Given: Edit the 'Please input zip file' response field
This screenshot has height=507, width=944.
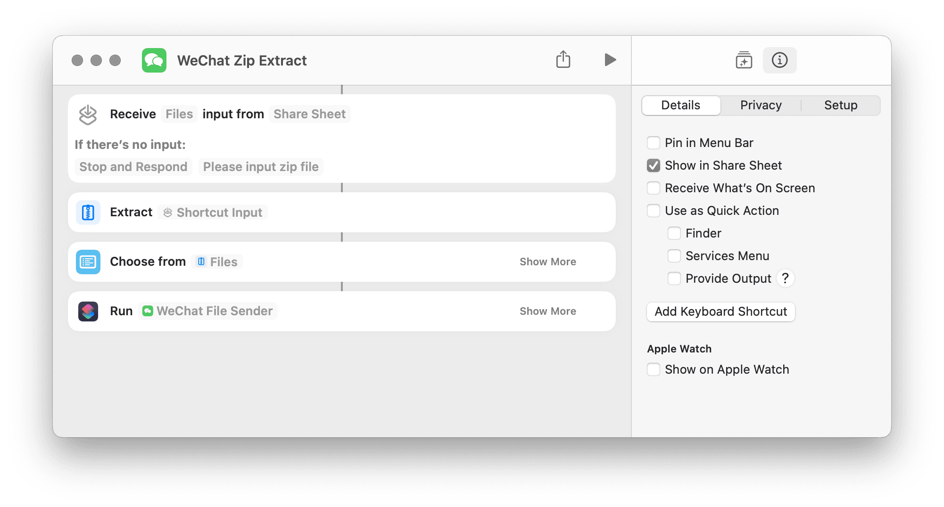Looking at the screenshot, I should 261,167.
